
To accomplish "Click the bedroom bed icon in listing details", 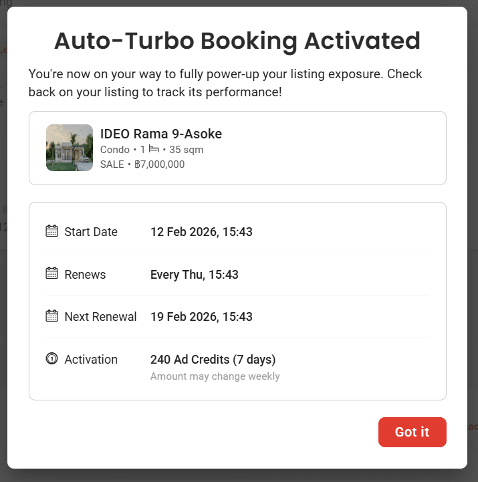I will pos(153,150).
